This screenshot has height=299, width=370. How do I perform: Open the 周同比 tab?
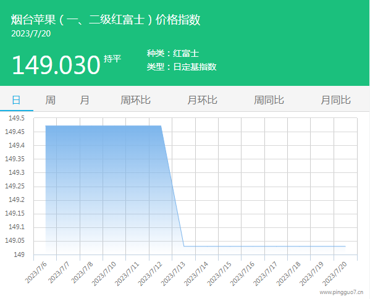pos(269,100)
